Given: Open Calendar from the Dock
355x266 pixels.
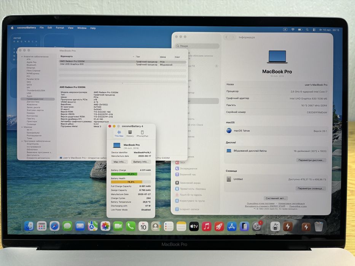Looking at the screenshot, I should click(143, 226).
